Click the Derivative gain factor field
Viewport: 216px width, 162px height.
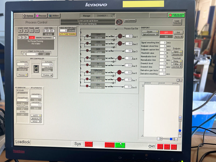[x=162, y=70]
